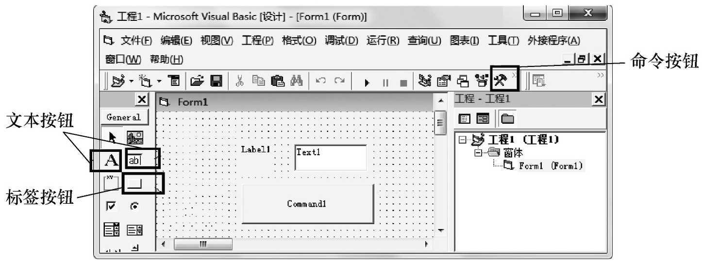
Task: Open the 窗口(W) menu
Action: pyautogui.click(x=123, y=60)
